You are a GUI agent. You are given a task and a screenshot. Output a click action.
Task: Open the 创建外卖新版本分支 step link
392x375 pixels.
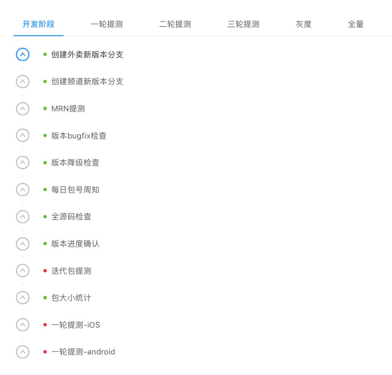pos(86,54)
